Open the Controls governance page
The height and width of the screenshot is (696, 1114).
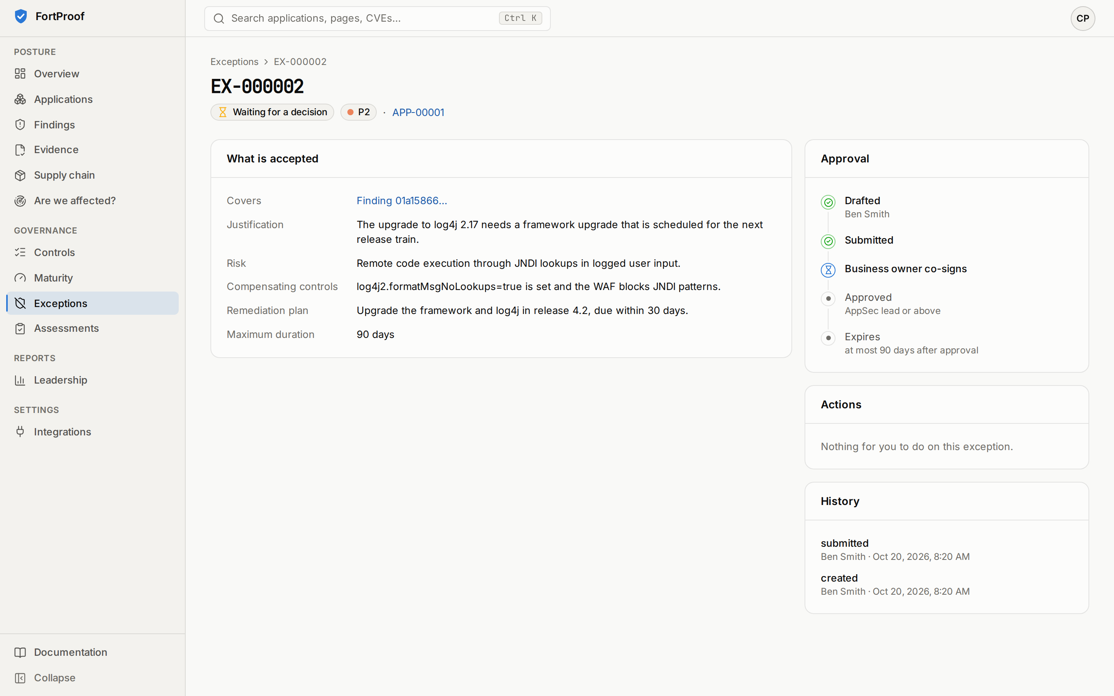pyautogui.click(x=92, y=252)
